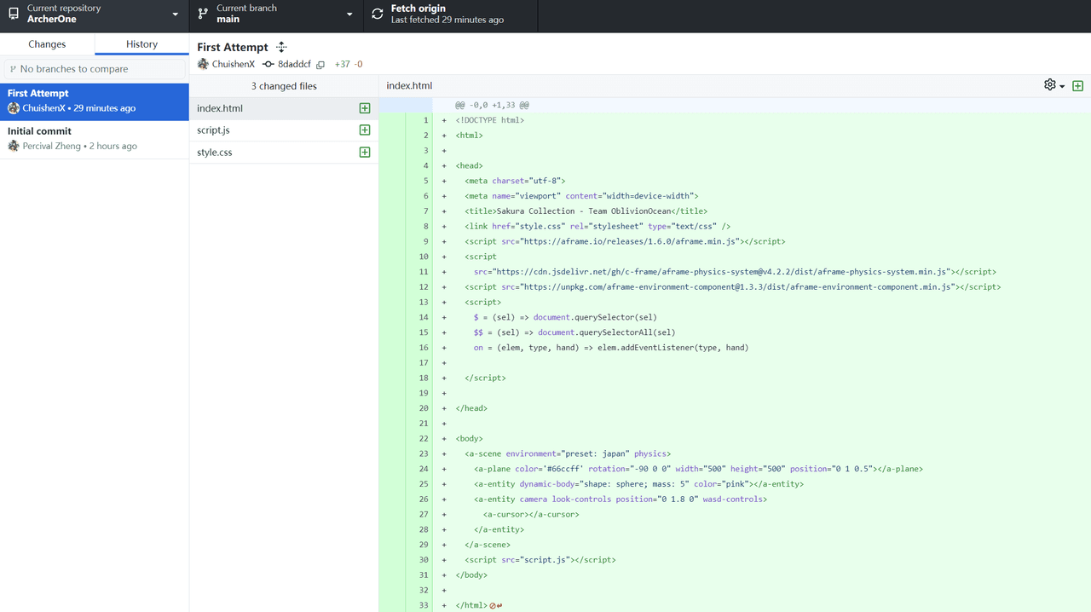Click the added status icon for style.css

[365, 153]
